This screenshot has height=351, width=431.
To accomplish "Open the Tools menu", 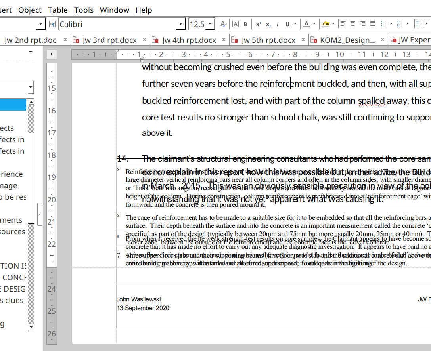I will coord(84,10).
